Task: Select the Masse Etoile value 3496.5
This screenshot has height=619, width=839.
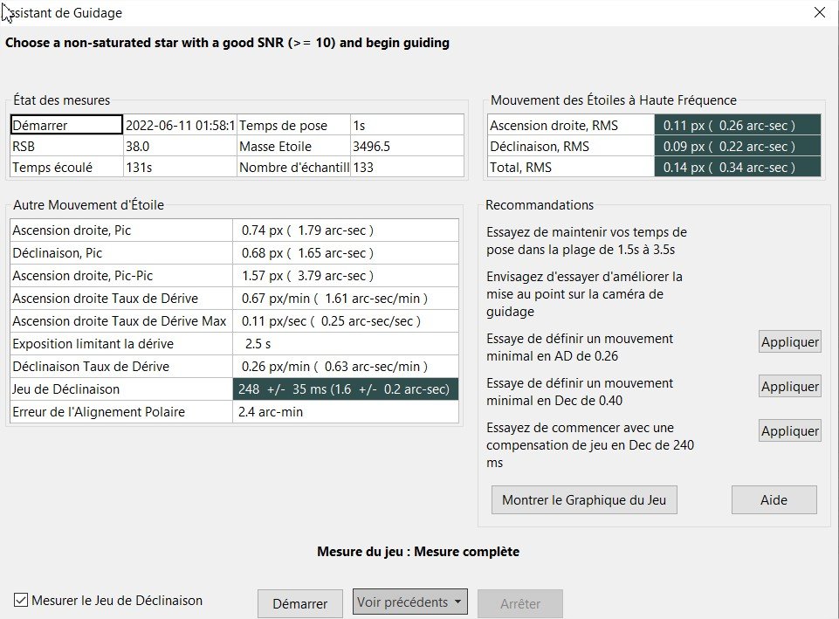Action: [406, 147]
